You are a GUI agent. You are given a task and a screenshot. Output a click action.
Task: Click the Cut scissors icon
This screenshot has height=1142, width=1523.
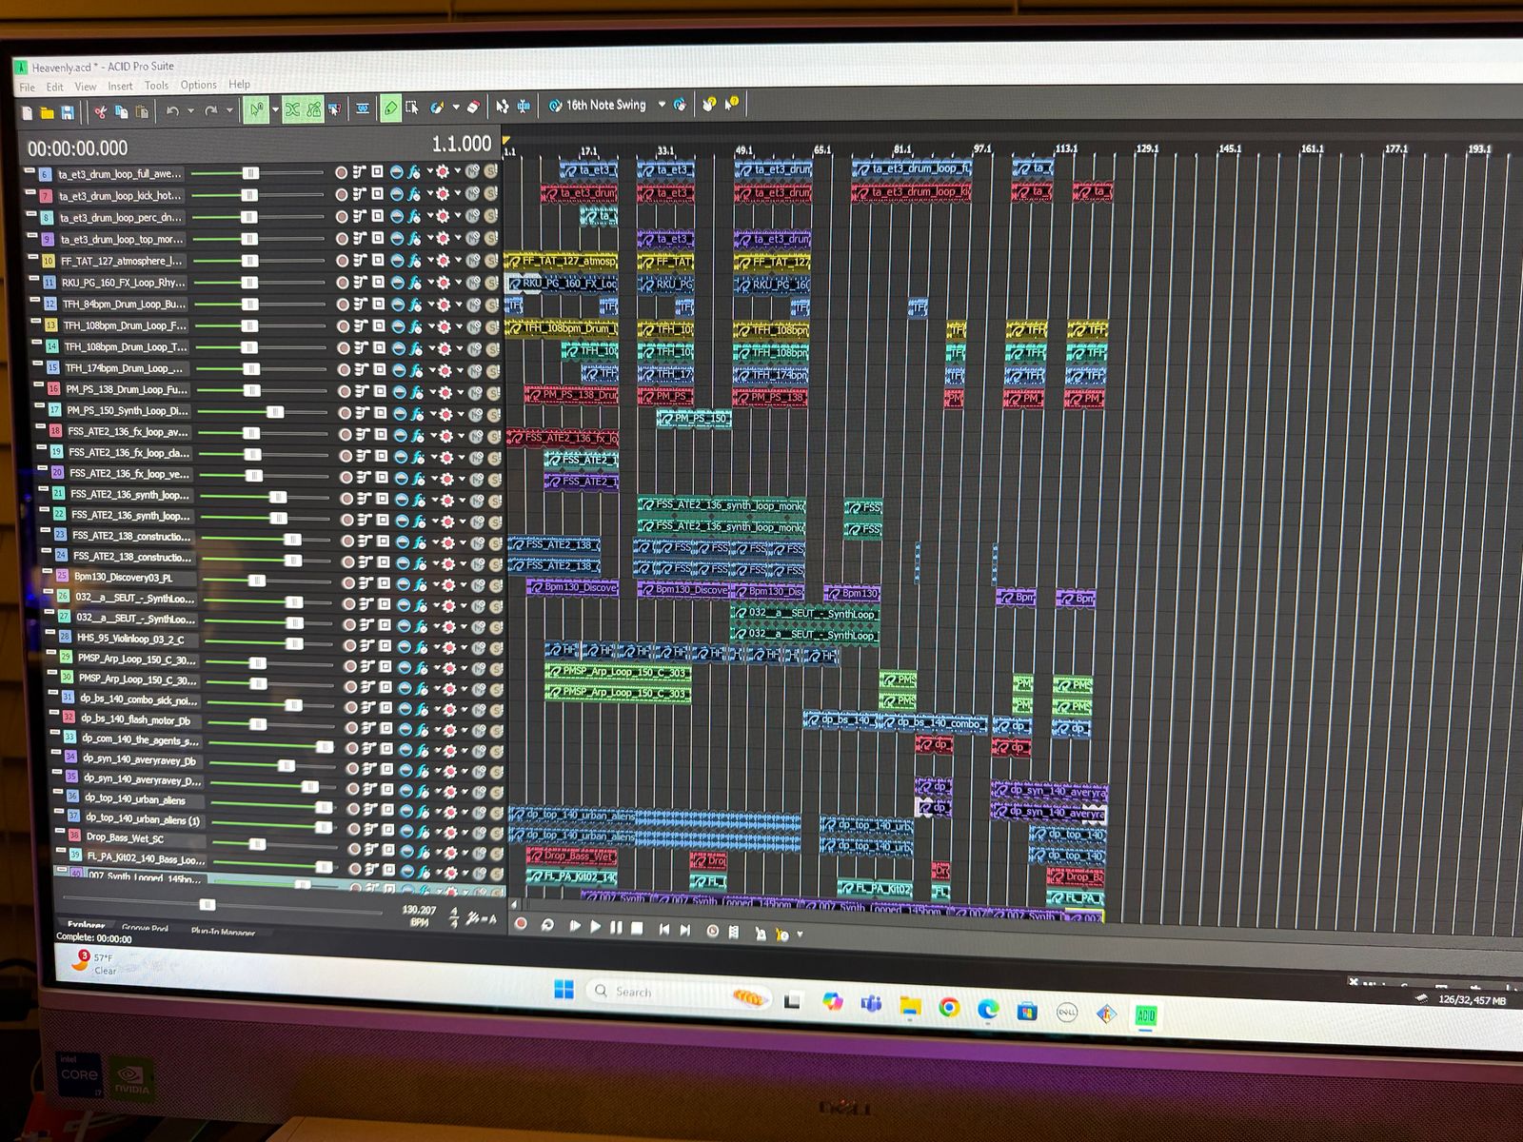point(100,112)
